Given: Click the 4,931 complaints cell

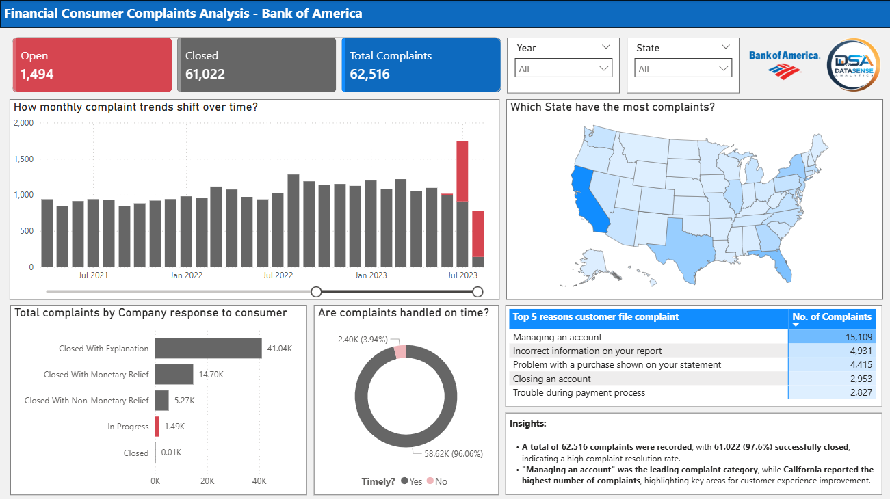Looking at the screenshot, I should [x=833, y=351].
